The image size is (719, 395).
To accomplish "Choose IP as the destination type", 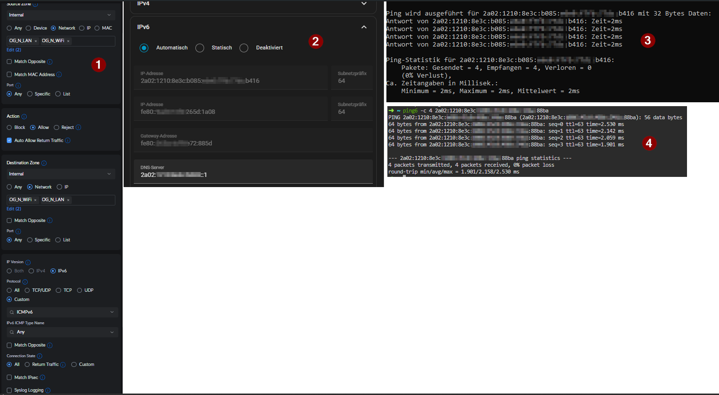I will [x=59, y=187].
